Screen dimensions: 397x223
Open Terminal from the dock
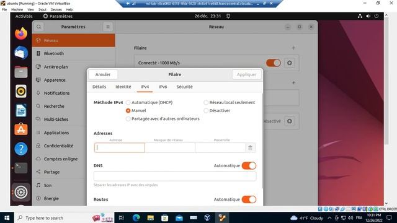[21, 168]
